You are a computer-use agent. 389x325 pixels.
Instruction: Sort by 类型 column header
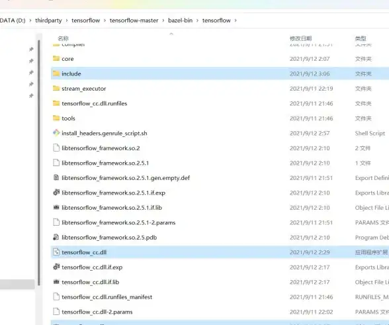(361, 38)
